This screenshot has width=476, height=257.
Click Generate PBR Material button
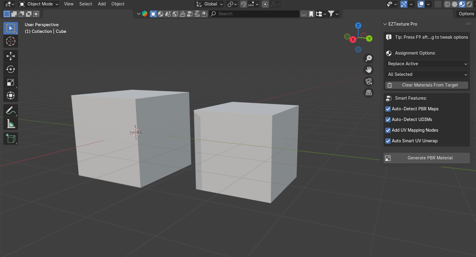(427, 158)
